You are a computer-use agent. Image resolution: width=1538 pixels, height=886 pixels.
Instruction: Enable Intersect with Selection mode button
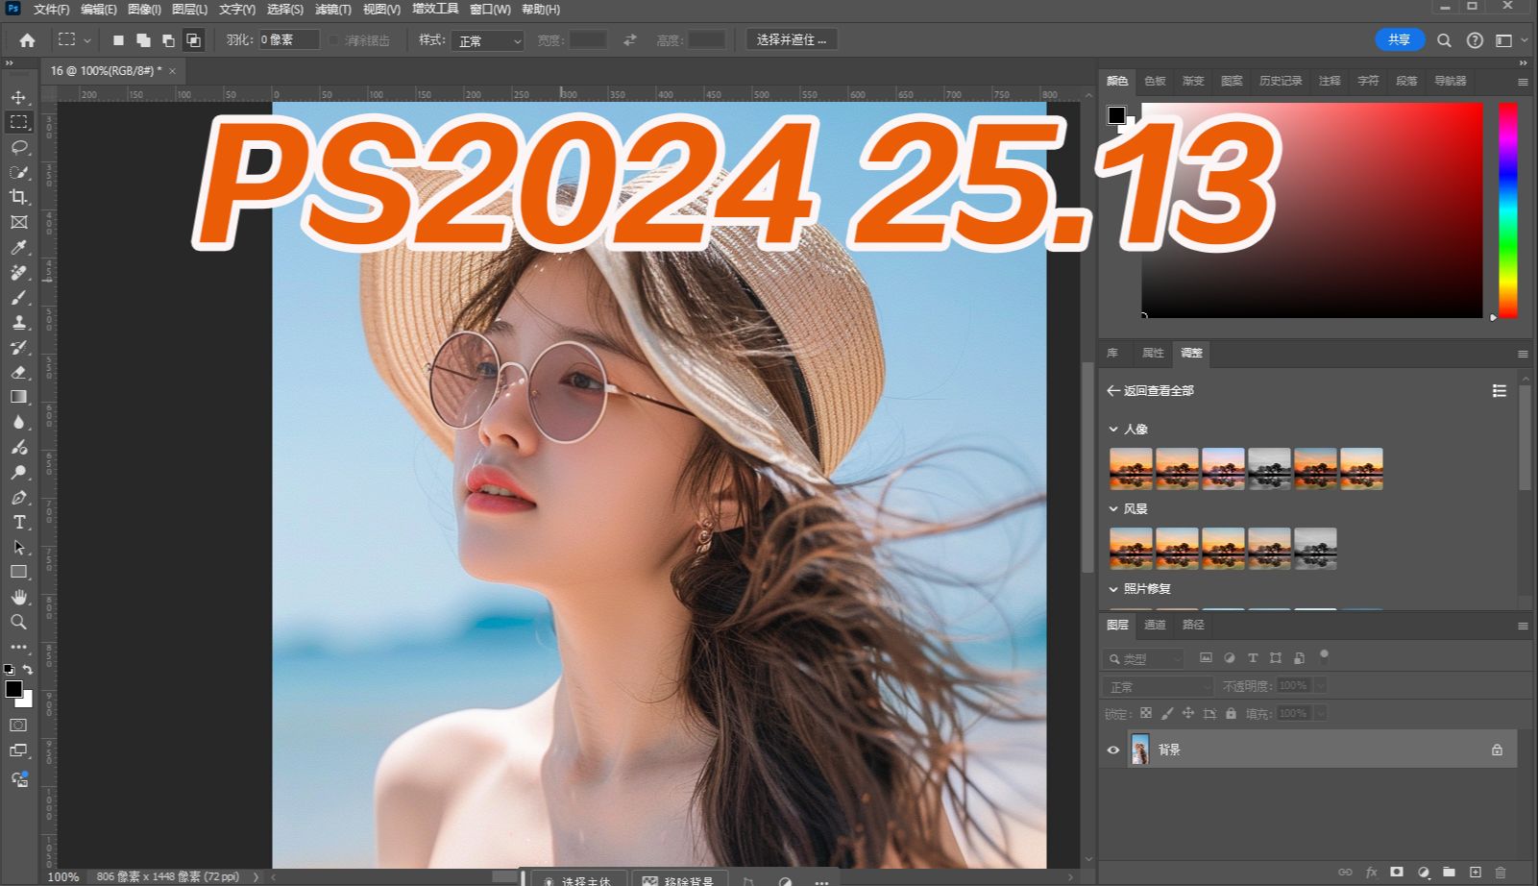(193, 40)
